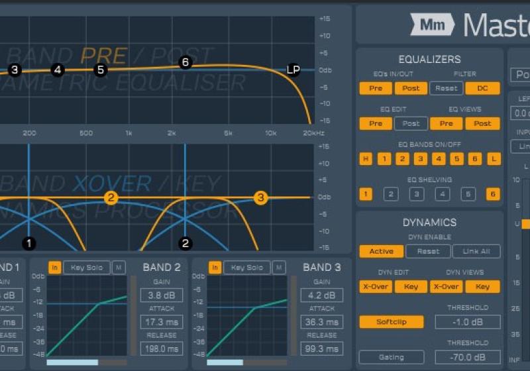Click Band 3 compression curve graph
The height and width of the screenshot is (371, 530).
pyautogui.click(x=247, y=316)
